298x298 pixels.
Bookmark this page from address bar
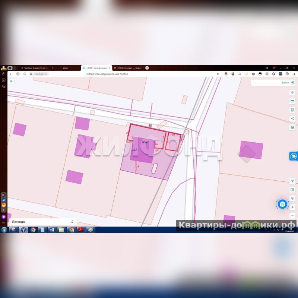coord(218,74)
